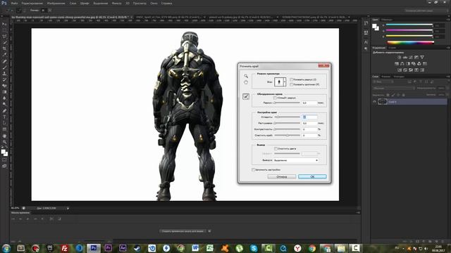Click OK in Refine Edge dialog
The height and width of the screenshot is (253, 451).
(x=312, y=176)
